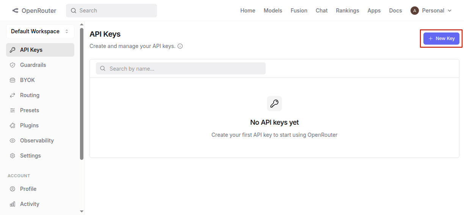464x215 pixels.
Task: Click the info icon beside API keys description
Action: [x=180, y=46]
